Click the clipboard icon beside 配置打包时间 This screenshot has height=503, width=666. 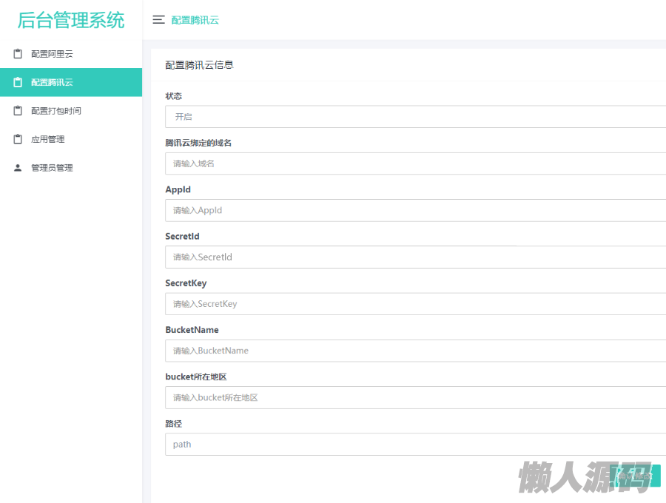click(18, 111)
